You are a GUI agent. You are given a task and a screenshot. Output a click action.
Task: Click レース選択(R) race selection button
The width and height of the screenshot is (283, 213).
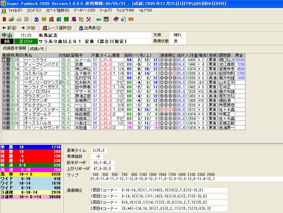coord(57,28)
